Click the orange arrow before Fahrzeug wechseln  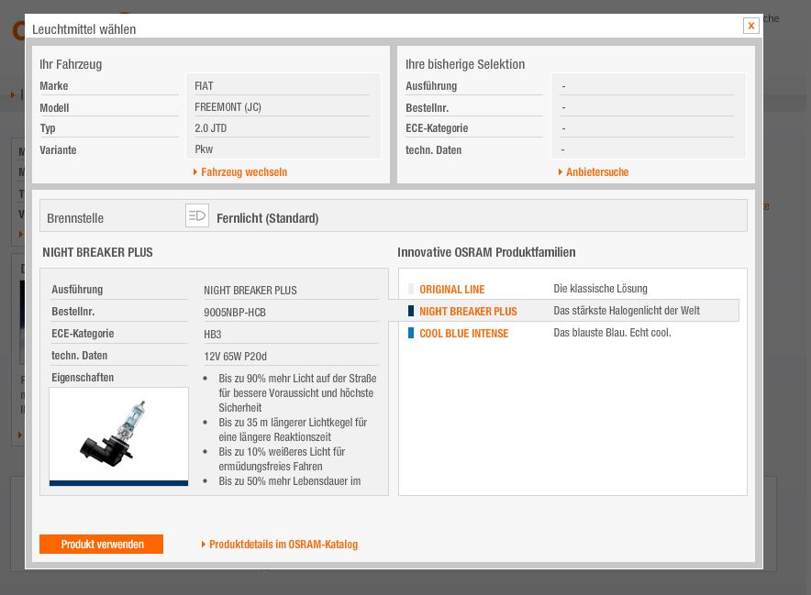click(x=195, y=172)
